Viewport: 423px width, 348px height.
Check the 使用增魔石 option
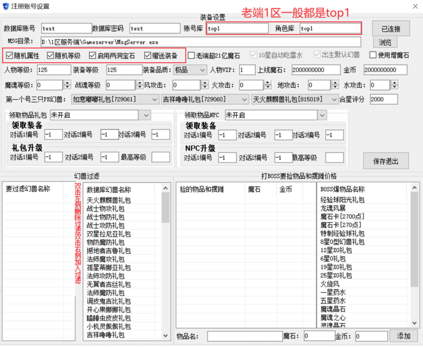[373, 55]
